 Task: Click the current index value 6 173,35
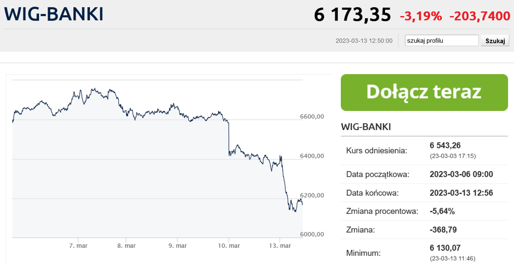tap(352, 15)
